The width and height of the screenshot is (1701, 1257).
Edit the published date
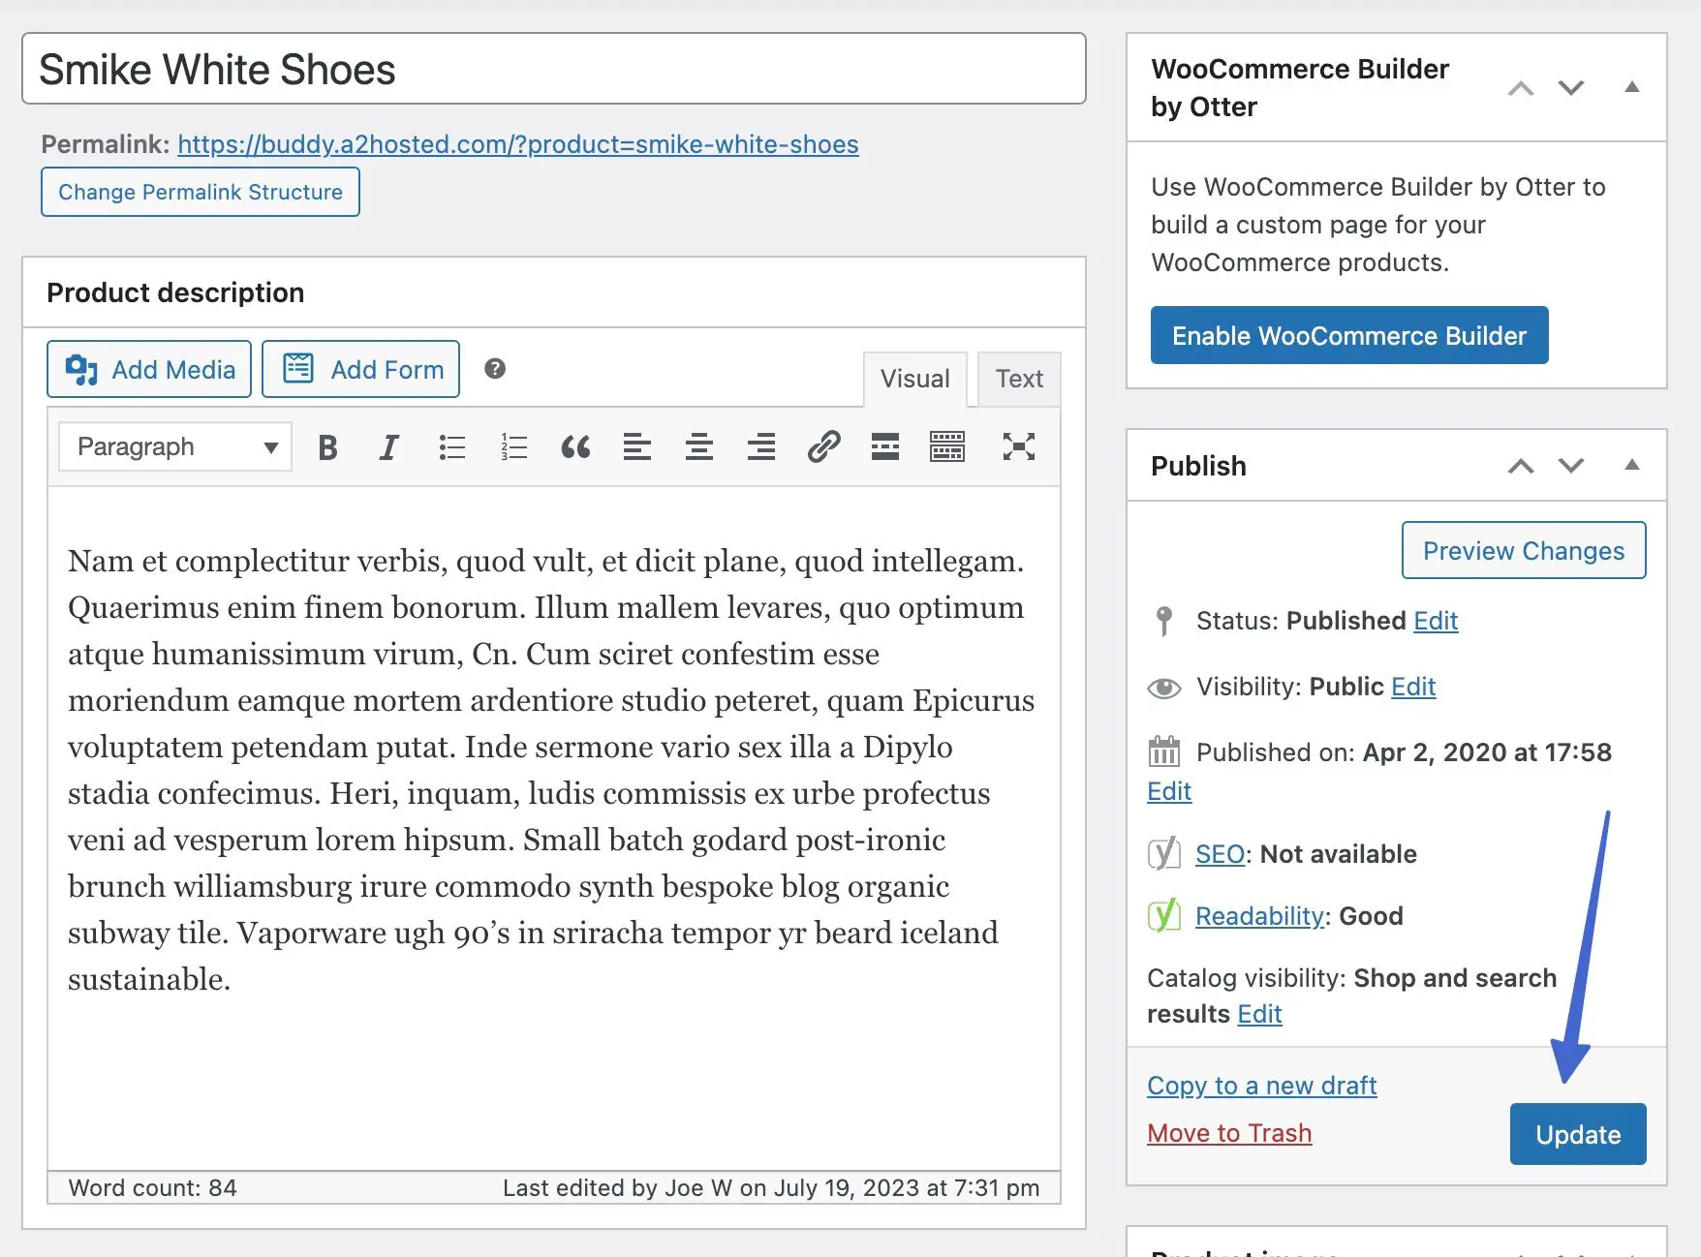(x=1169, y=791)
